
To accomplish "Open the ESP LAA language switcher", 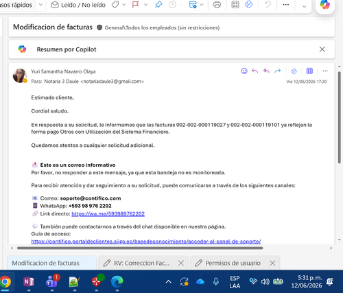I will click(x=235, y=282).
